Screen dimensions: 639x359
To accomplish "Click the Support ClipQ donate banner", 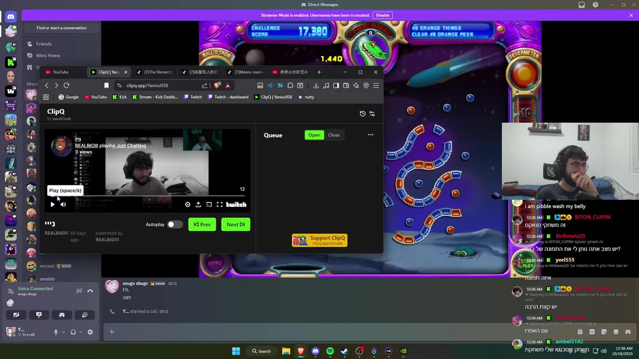I will pyautogui.click(x=319, y=240).
